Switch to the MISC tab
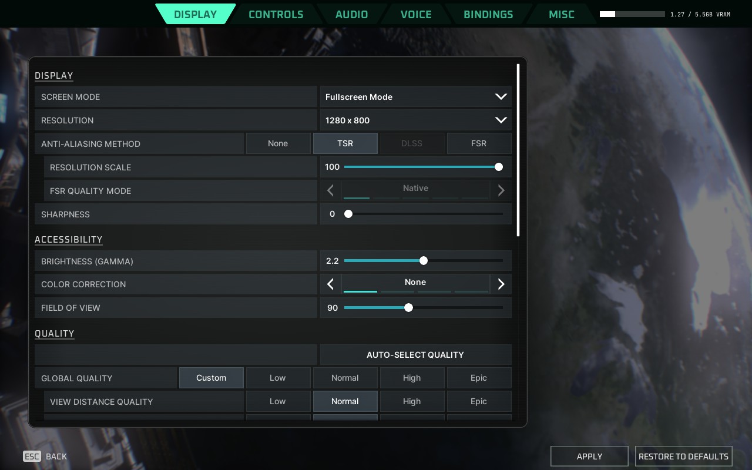Viewport: 752px width, 470px height. 561,14
